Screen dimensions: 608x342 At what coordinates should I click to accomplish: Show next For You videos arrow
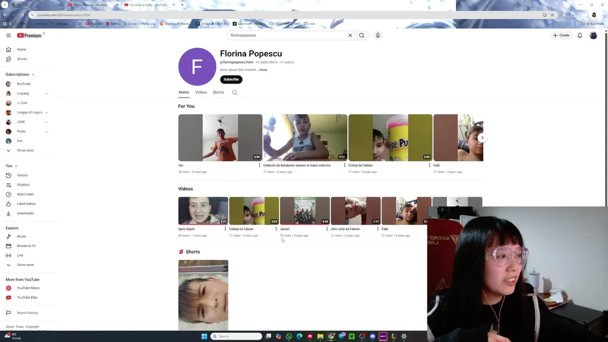[x=482, y=138]
